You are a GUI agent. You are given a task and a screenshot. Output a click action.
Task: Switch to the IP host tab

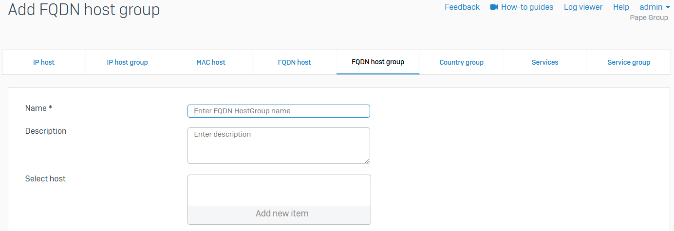click(x=44, y=62)
